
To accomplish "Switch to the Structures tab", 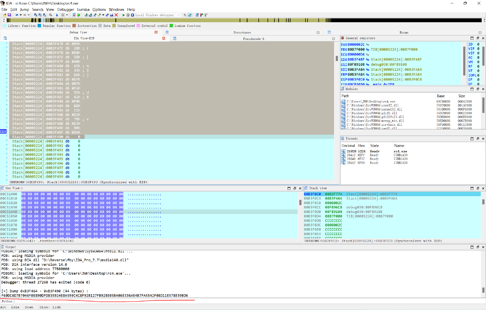I will [x=242, y=32].
